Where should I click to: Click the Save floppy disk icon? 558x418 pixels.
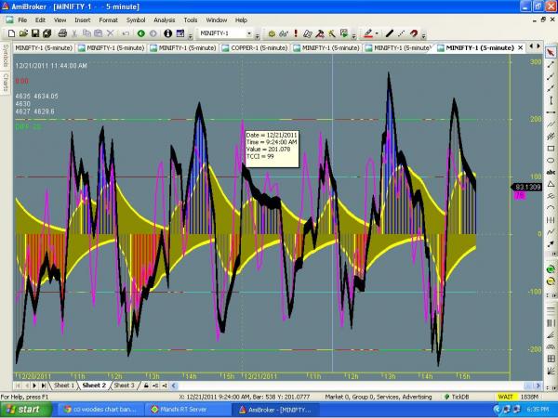(x=35, y=33)
